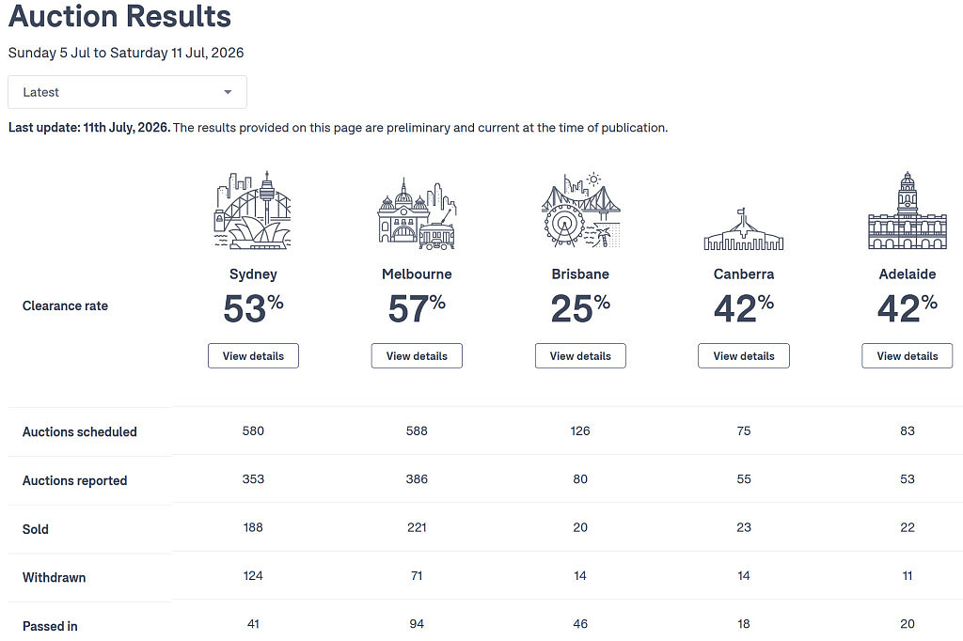Image resolution: width=963 pixels, height=641 pixels.
Task: Click the Canberra Parliament House icon
Action: 743,228
